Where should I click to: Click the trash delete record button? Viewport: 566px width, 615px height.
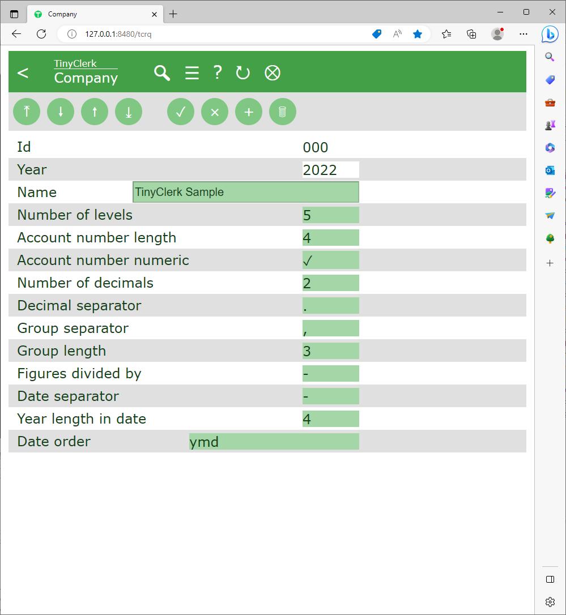[x=283, y=112]
